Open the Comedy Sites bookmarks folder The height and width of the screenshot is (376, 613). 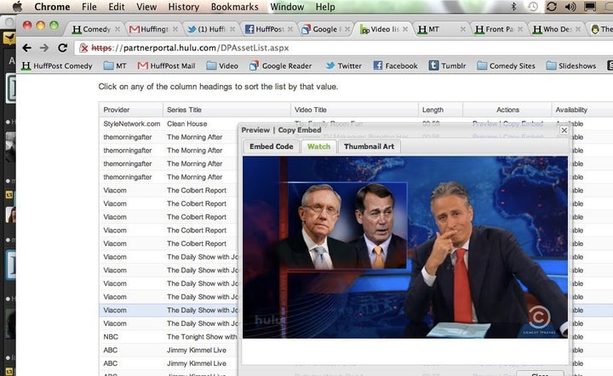(507, 66)
